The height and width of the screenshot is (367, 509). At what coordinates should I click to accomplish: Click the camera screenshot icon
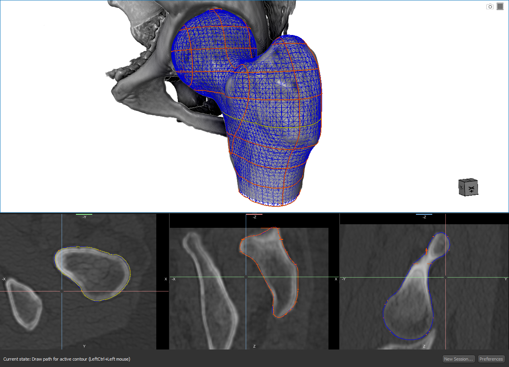[x=490, y=6]
